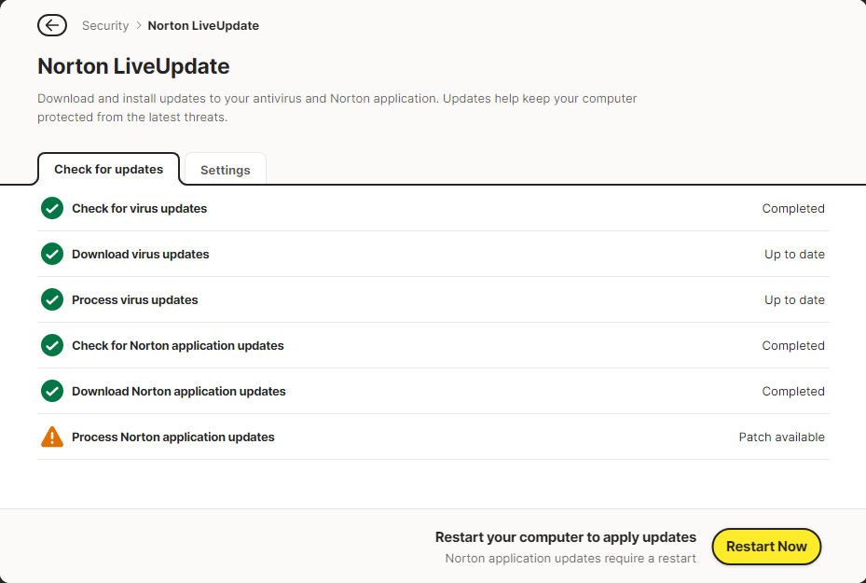Select the Download Norton application updates label

point(179,391)
